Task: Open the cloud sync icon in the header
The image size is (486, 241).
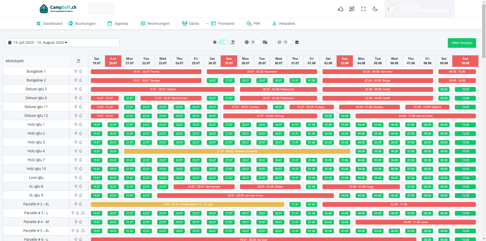Action: coord(340,9)
